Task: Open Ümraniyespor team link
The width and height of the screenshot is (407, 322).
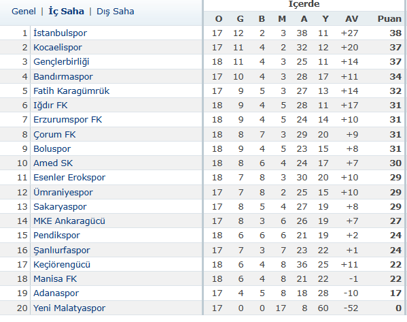Action: (63, 193)
